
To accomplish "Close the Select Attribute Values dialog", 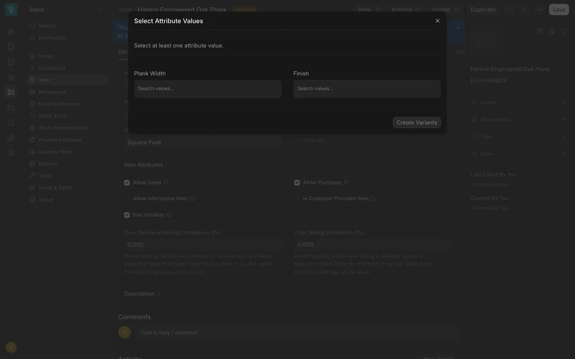I will (438, 21).
